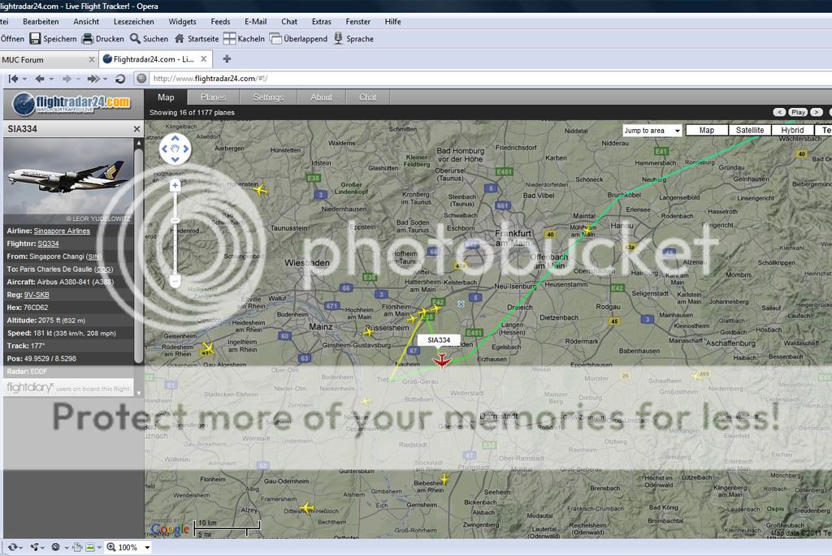Click the Drucken printer icon
This screenshot has width=832, height=556.
(88, 38)
